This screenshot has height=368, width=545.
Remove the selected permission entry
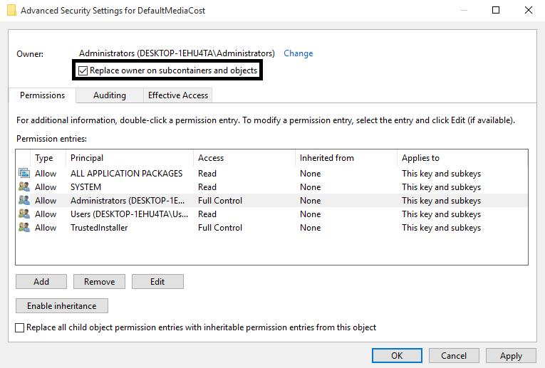(99, 282)
